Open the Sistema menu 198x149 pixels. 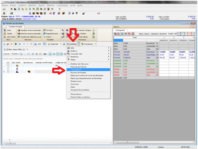5,5
